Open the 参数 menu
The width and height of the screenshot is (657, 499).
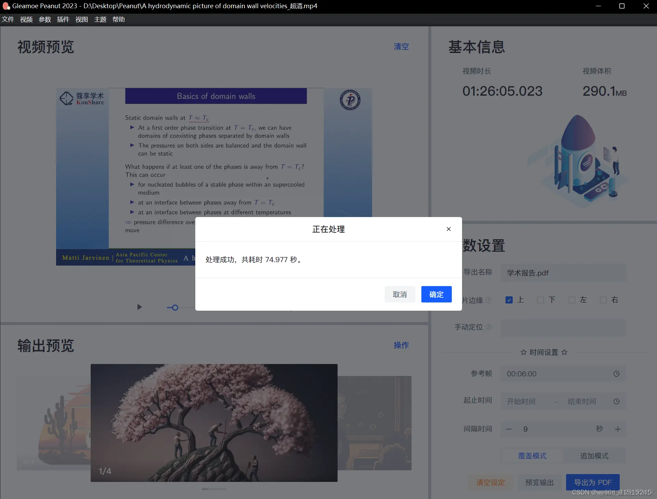tap(44, 19)
